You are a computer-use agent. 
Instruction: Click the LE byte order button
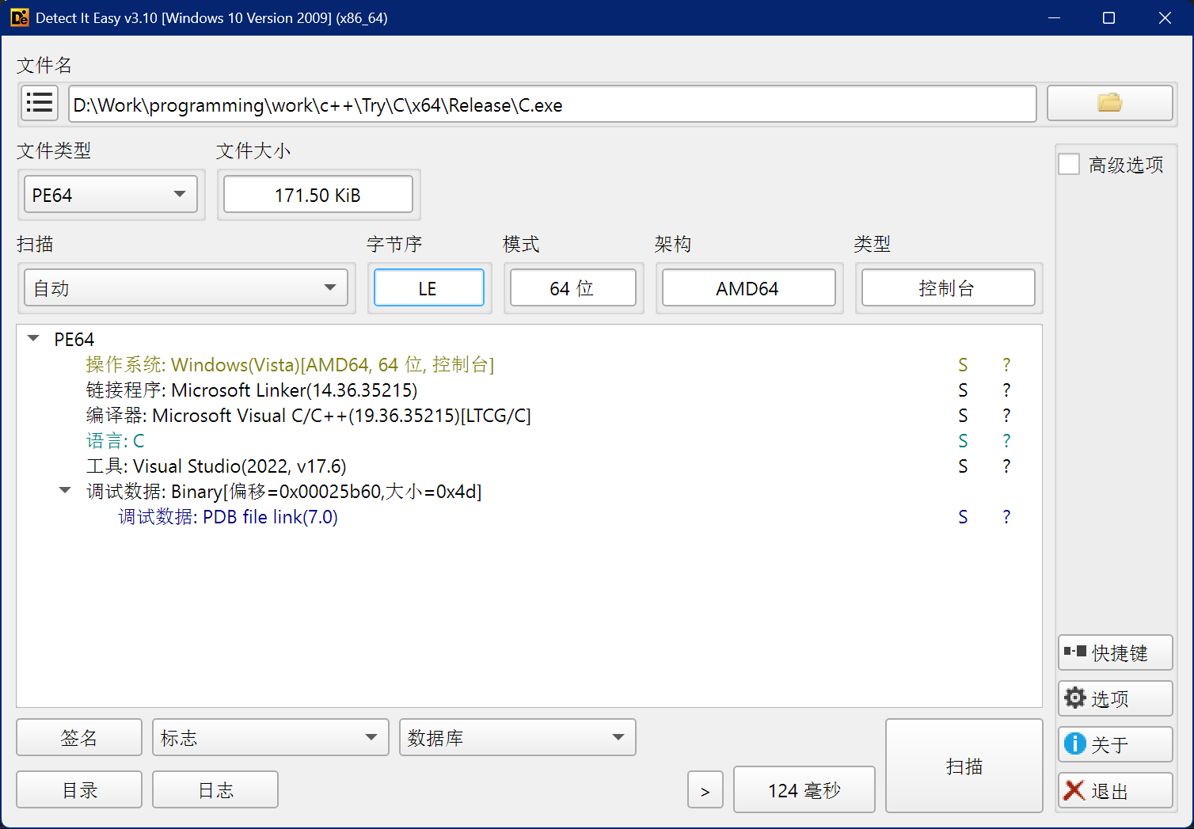pyautogui.click(x=429, y=287)
